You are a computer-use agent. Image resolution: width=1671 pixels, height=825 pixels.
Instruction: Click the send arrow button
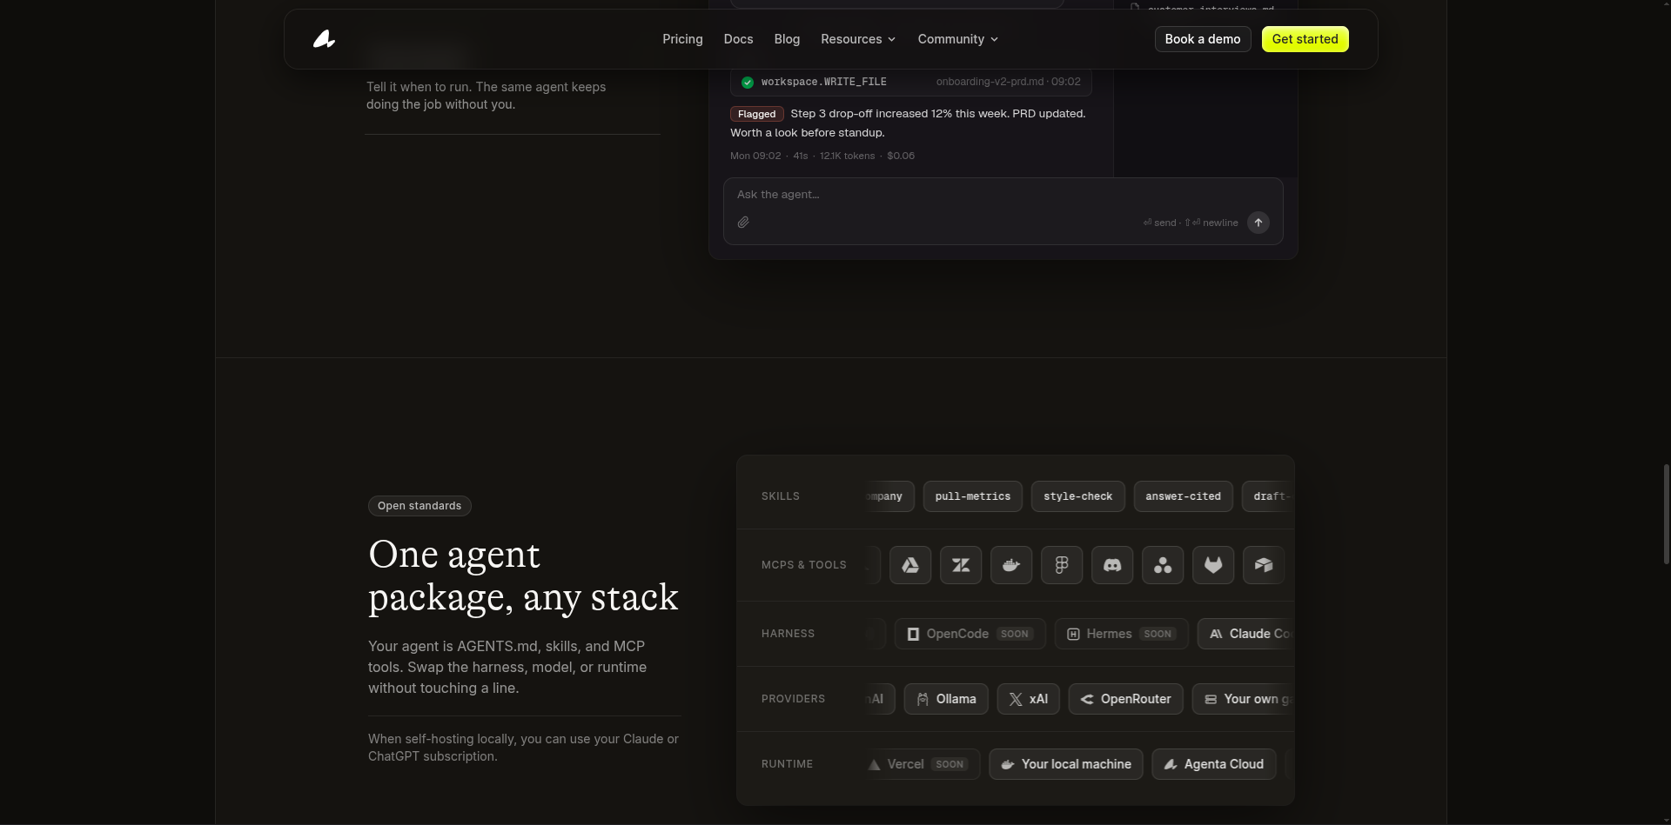pyautogui.click(x=1258, y=223)
